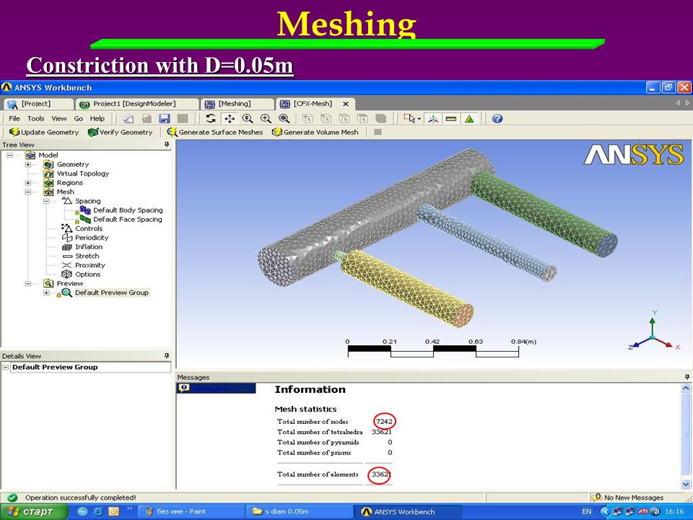Open the Go menu
The image size is (693, 520).
[78, 118]
